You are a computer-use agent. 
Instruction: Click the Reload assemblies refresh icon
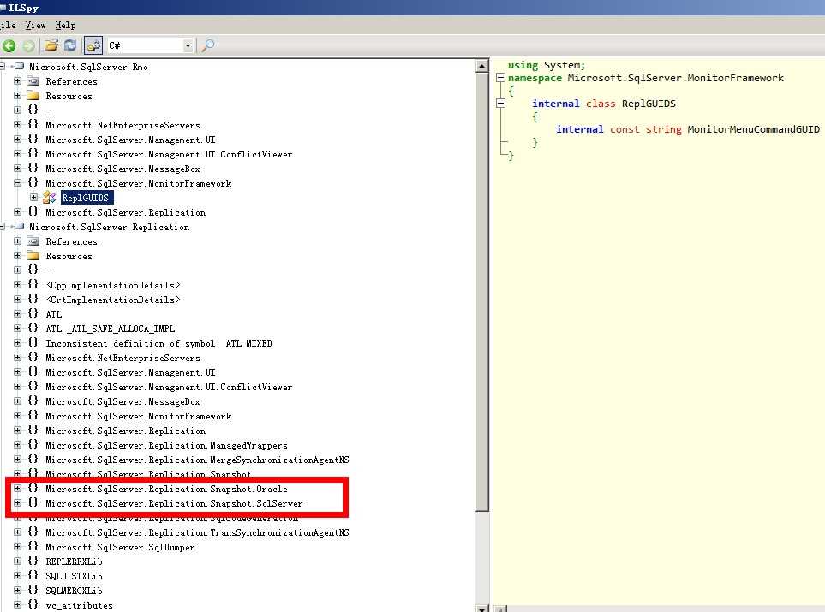point(70,45)
